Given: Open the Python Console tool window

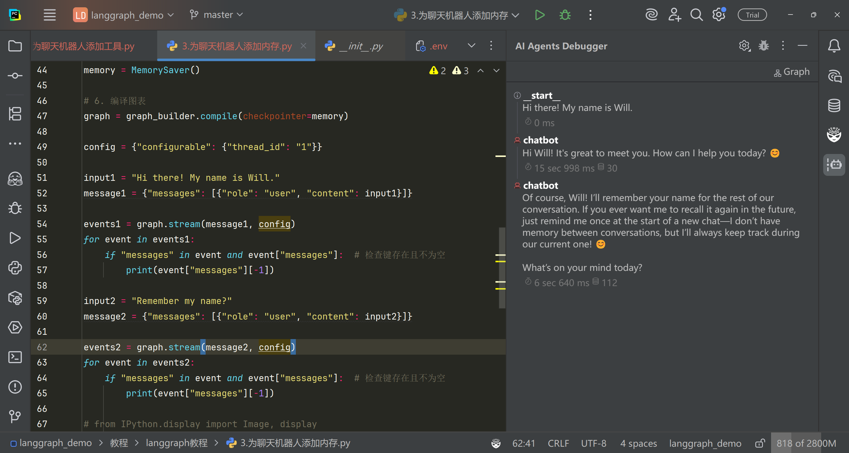Looking at the screenshot, I should [x=15, y=268].
